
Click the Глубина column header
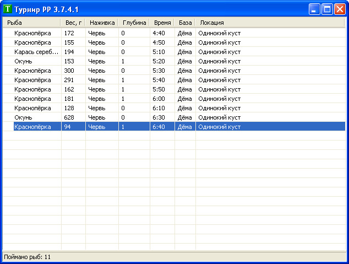134,23
